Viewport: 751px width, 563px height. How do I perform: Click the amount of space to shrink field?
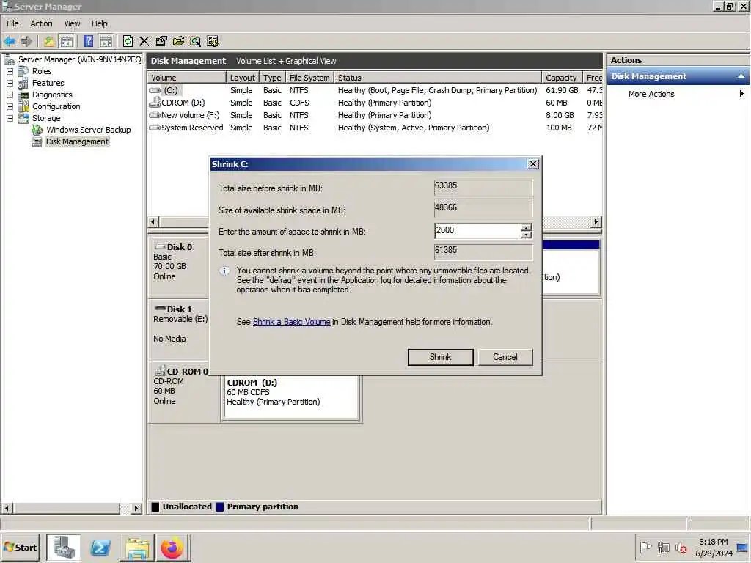[x=477, y=231]
